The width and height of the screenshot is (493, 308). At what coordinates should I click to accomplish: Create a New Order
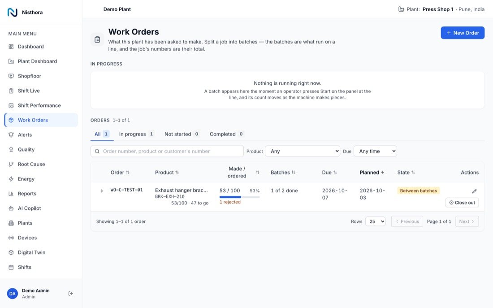pos(463,33)
